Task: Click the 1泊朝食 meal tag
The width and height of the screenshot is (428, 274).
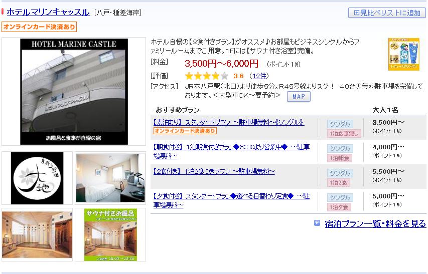Action: pyautogui.click(x=340, y=158)
